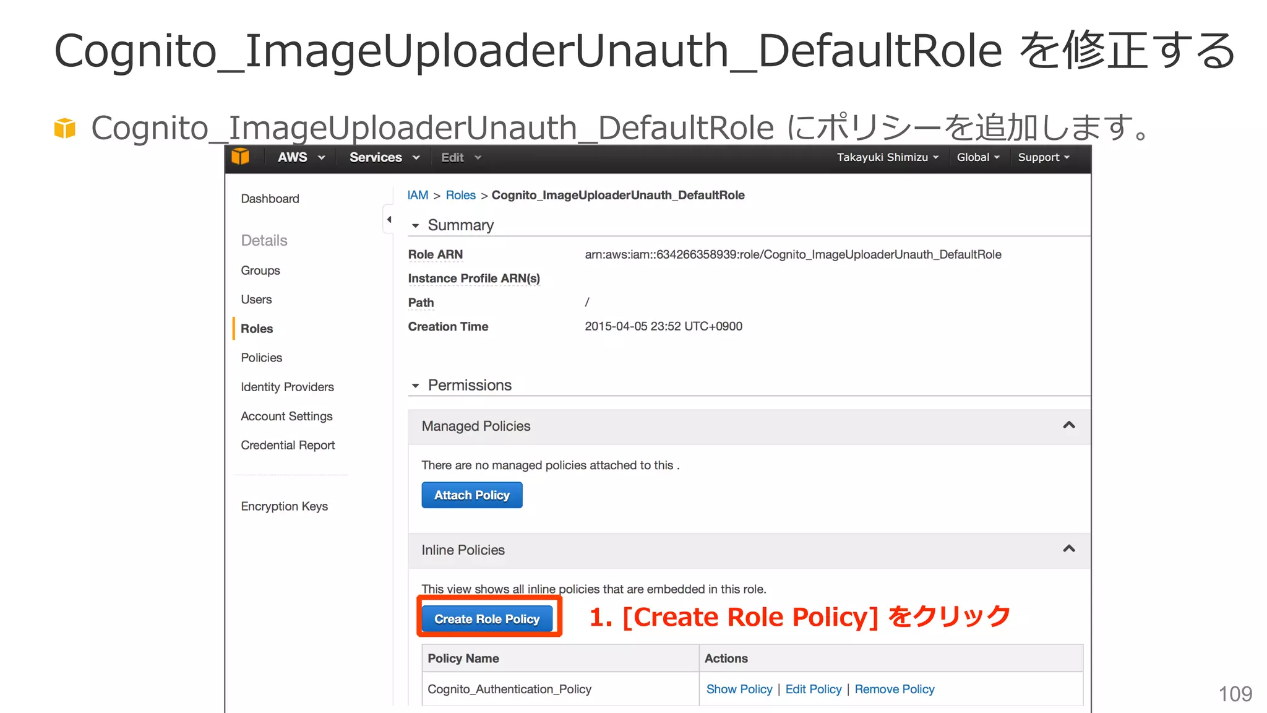This screenshot has width=1267, height=713.
Task: Click Show Policy for Cognito_Authentication_Policy
Action: 739,689
